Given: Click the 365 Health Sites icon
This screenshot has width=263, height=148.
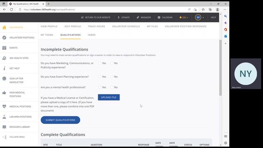Looking at the screenshot, I should click(x=5, y=58).
